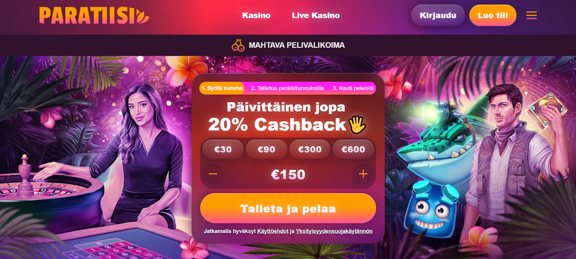576x259 pixels.
Task: Increase the deposit with the plus icon
Action: (x=363, y=174)
